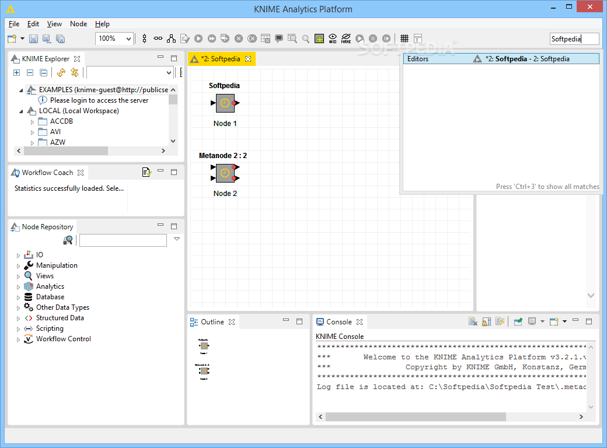Select Please login to access the server

click(99, 100)
